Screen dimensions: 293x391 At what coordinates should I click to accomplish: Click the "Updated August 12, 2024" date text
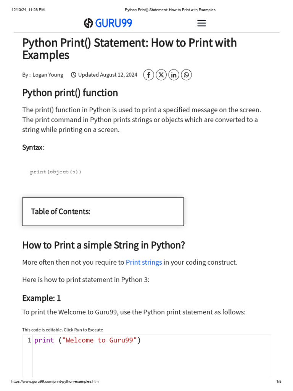point(108,75)
